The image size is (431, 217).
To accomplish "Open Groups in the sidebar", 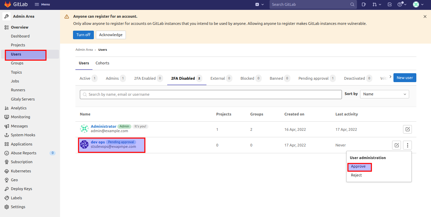I will 17,63.
